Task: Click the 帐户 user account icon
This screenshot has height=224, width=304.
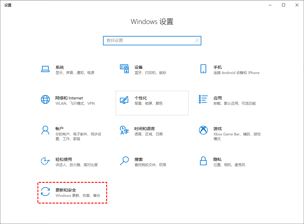Action: point(45,131)
